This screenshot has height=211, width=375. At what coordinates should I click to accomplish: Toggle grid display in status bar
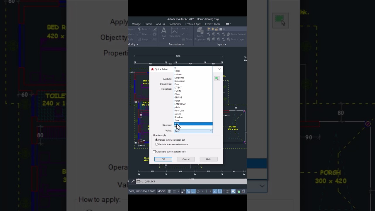[x=169, y=191]
